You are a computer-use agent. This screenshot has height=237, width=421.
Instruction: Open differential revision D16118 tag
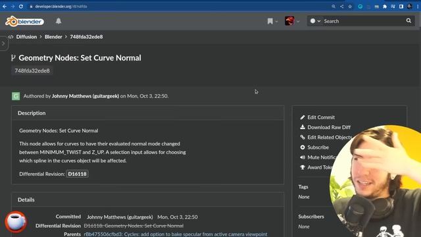click(78, 174)
